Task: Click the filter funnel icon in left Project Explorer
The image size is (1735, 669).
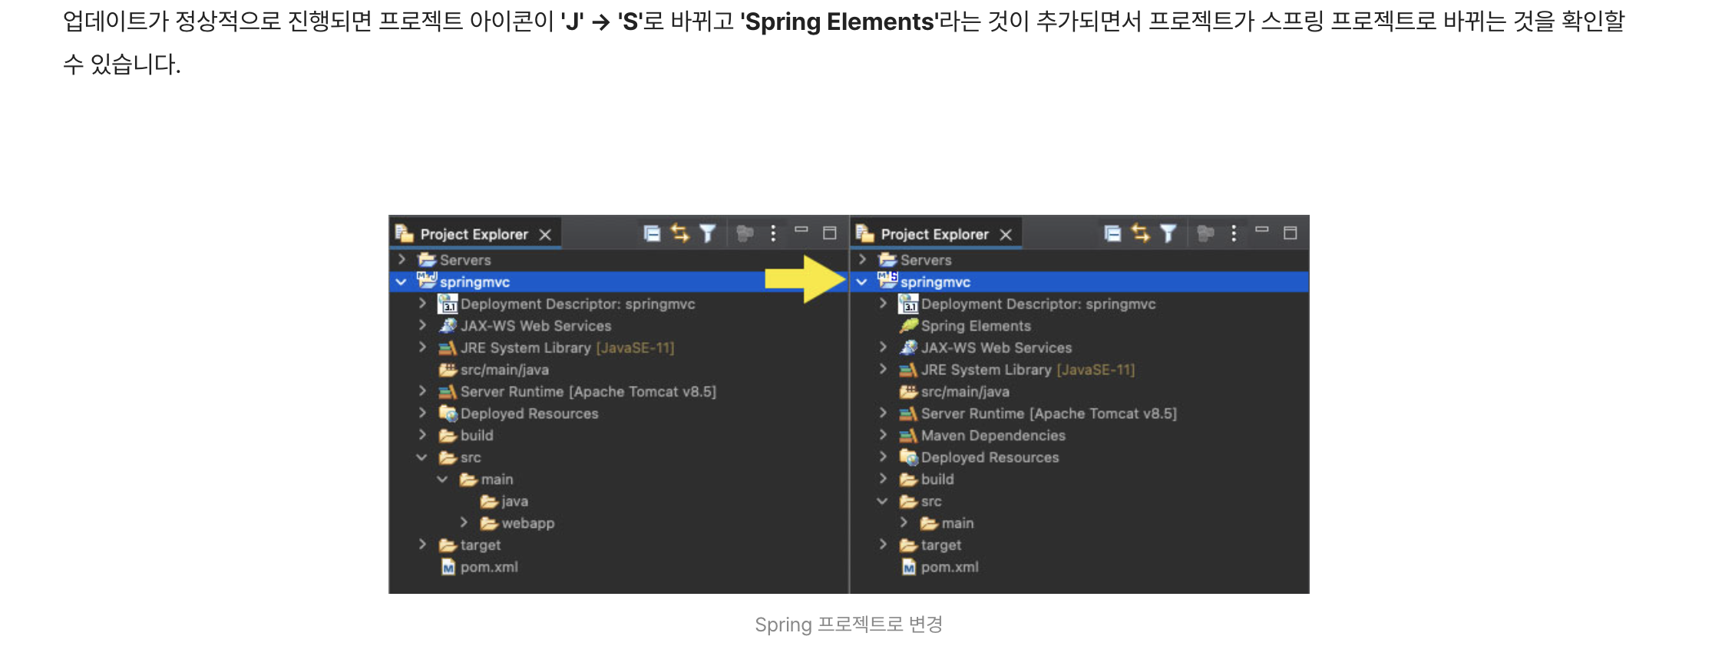Action: (707, 233)
